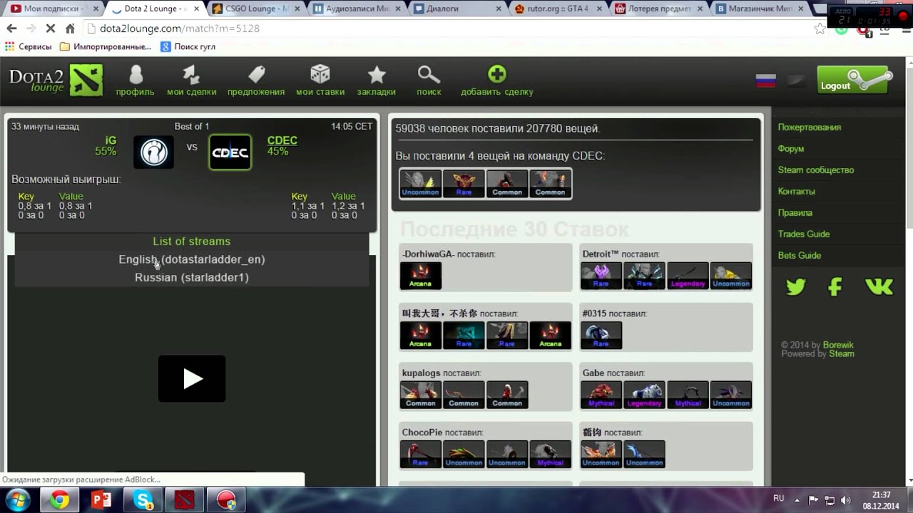
Task: Play the embedded stream video
Action: [192, 378]
